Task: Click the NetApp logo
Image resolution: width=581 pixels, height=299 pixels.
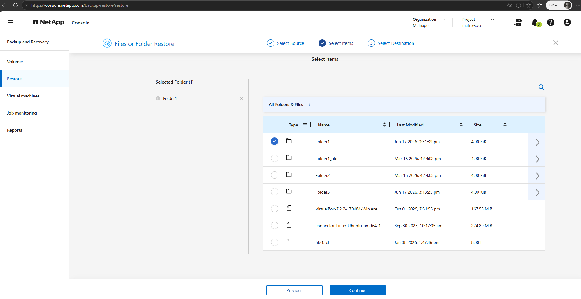Action: point(49,22)
